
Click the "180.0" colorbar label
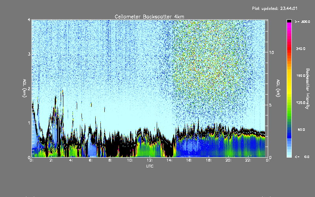pyautogui.click(x=301, y=76)
